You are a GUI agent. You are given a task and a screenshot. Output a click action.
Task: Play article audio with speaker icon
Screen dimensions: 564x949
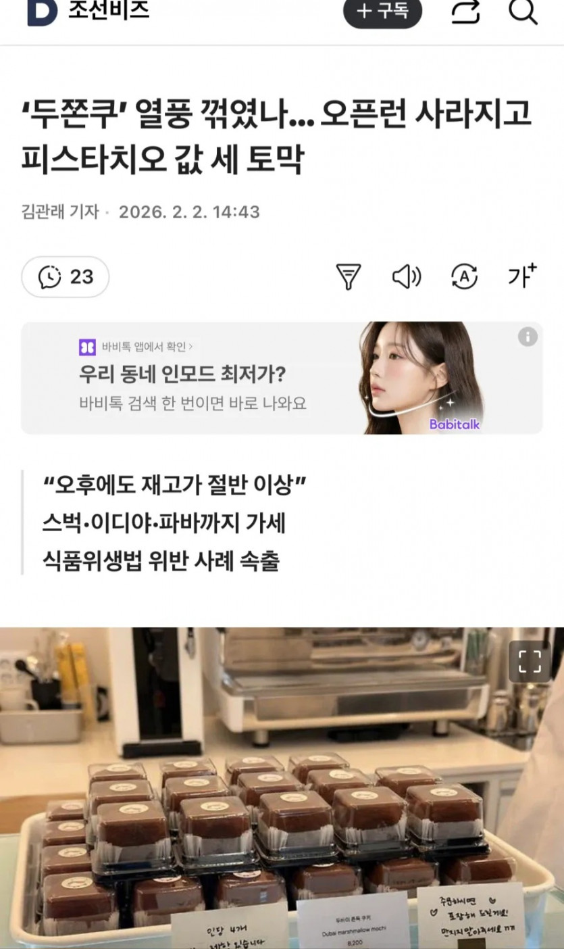pos(407,276)
